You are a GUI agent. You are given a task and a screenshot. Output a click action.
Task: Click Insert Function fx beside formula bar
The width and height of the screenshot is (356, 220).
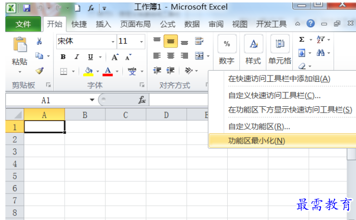click(x=142, y=100)
